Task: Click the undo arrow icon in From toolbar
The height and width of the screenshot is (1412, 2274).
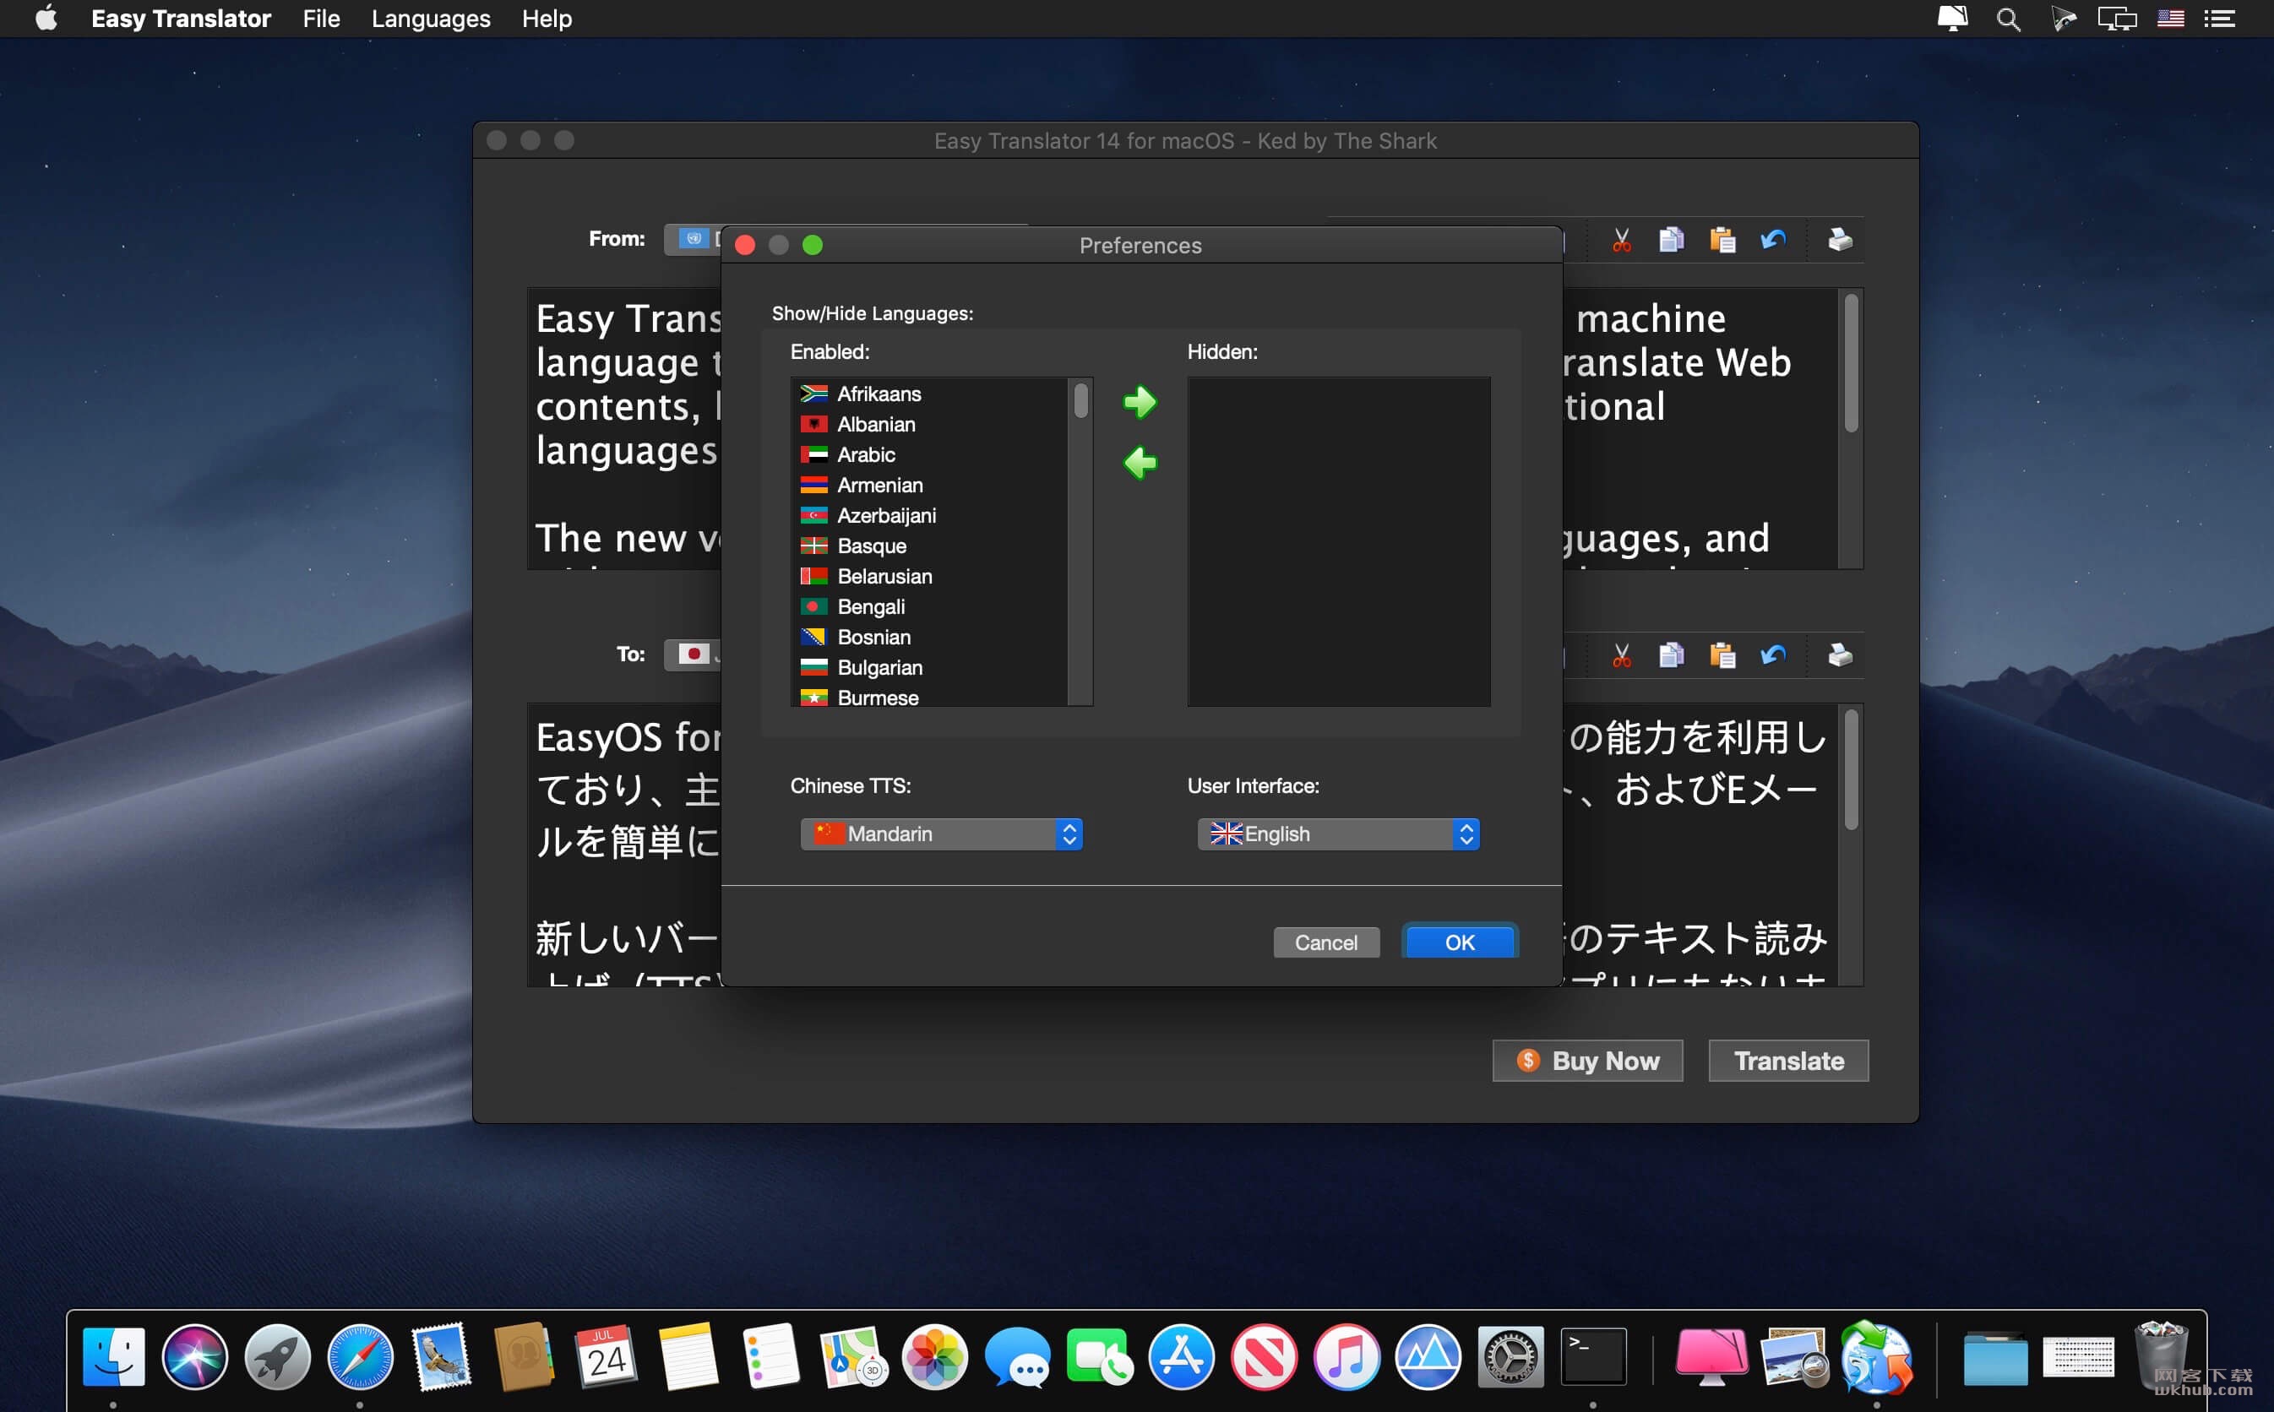Action: (1772, 240)
